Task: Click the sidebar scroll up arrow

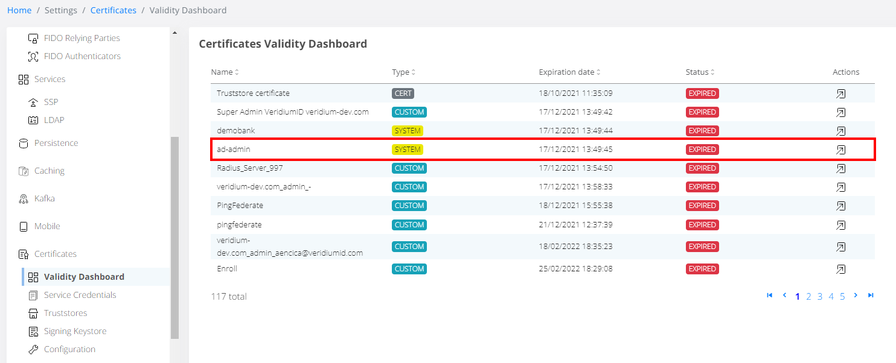Action: coord(174,33)
